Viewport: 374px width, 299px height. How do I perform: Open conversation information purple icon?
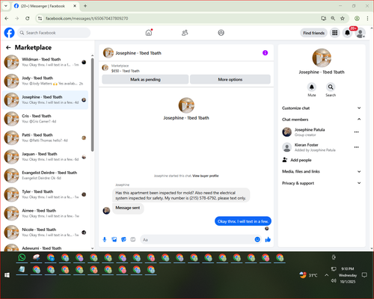265,53
